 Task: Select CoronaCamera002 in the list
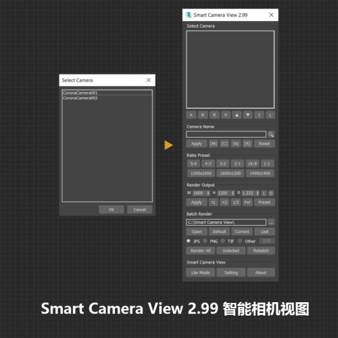coord(107,98)
